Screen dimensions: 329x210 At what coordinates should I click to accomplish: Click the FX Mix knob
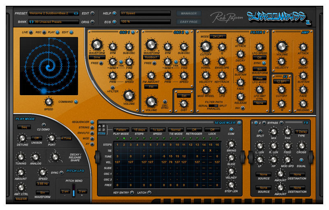tap(273, 132)
